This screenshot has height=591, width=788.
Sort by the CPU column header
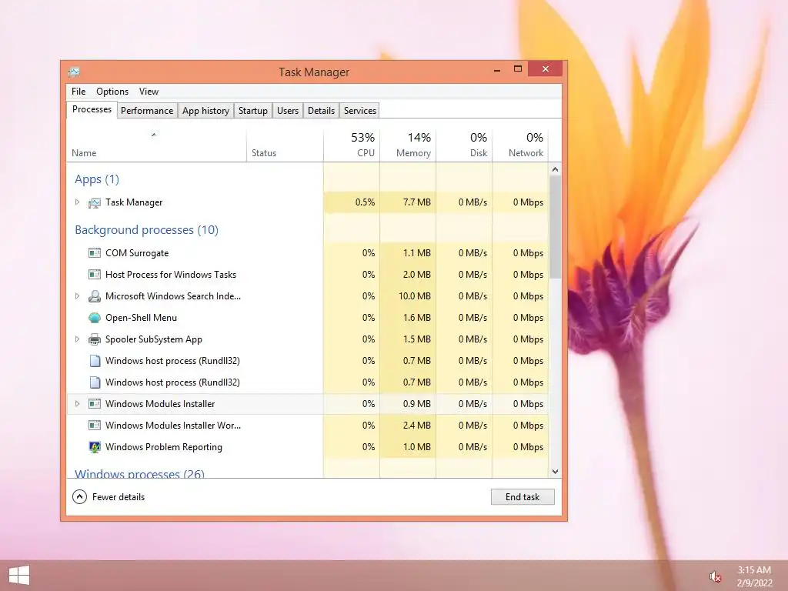tap(352, 145)
